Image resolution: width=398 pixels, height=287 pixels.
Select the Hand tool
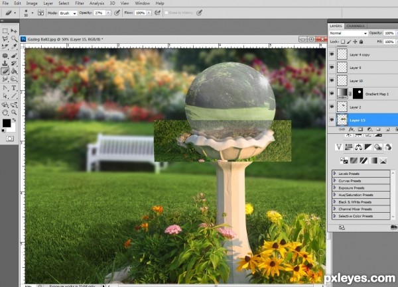[5, 113]
